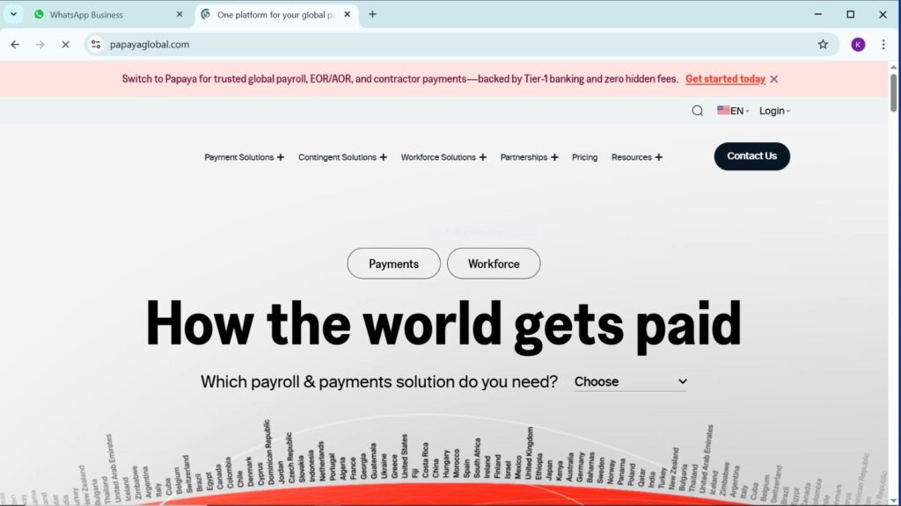Screen dimensions: 901x506
Task: Open the Chrome three-dot menu
Action: (883, 44)
